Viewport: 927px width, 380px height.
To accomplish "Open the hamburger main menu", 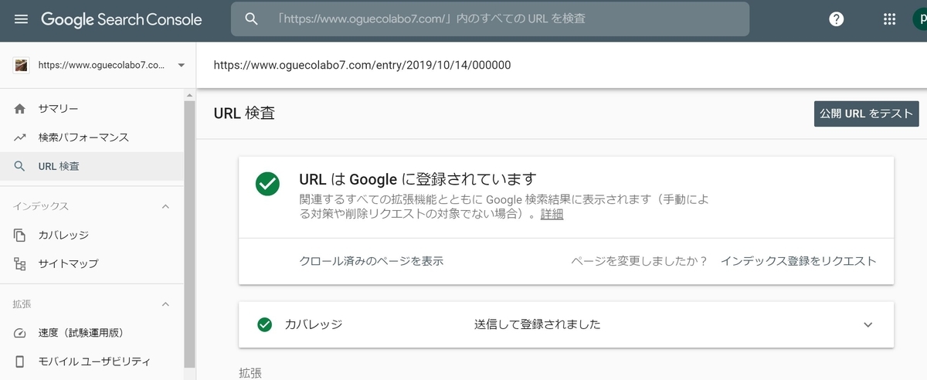I will pyautogui.click(x=21, y=19).
